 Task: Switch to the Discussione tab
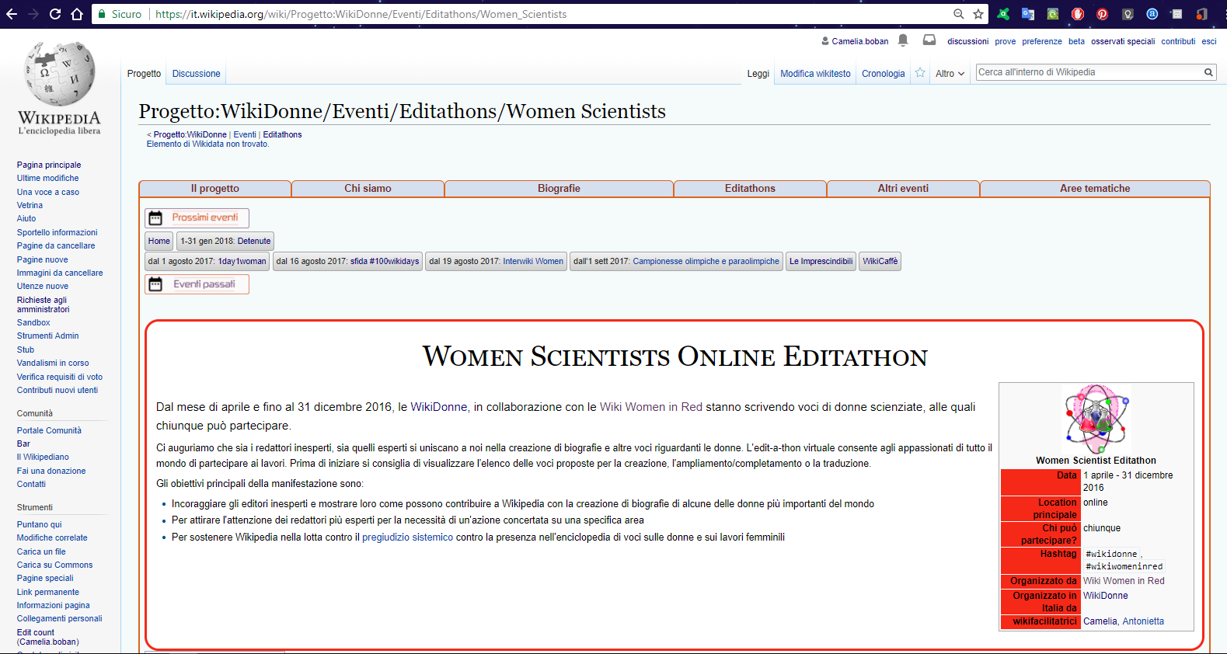(196, 74)
